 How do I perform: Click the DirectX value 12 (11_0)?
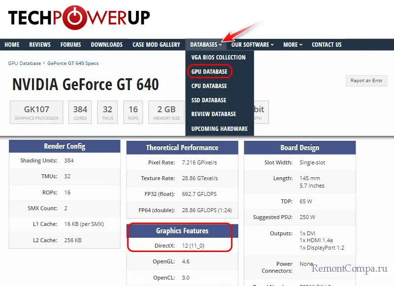point(193,246)
